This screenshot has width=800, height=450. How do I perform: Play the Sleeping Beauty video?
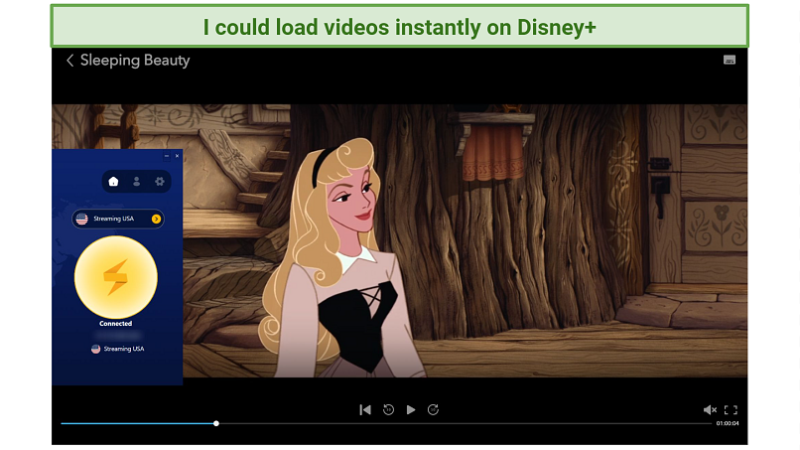(x=411, y=409)
